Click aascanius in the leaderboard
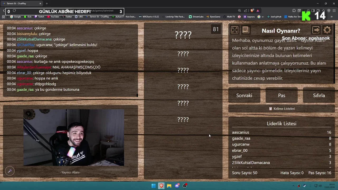Image resolution: width=338 pixels, height=190 pixels. tap(241, 132)
